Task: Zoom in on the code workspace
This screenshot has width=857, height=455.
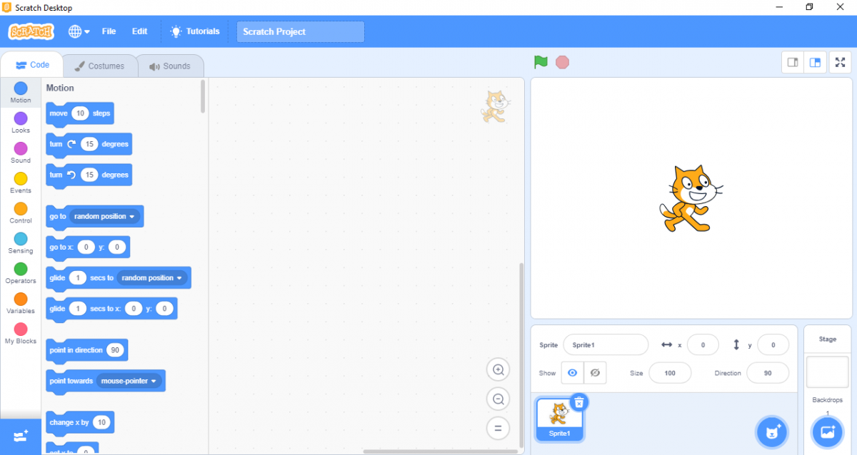Action: 498,369
